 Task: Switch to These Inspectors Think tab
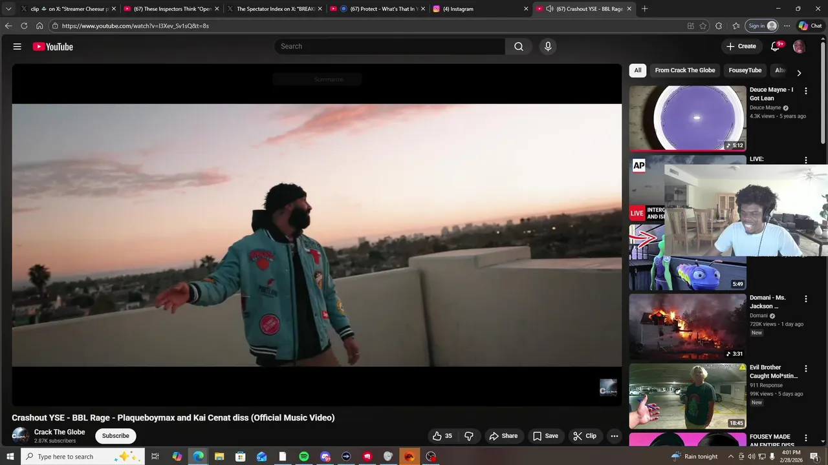click(171, 9)
